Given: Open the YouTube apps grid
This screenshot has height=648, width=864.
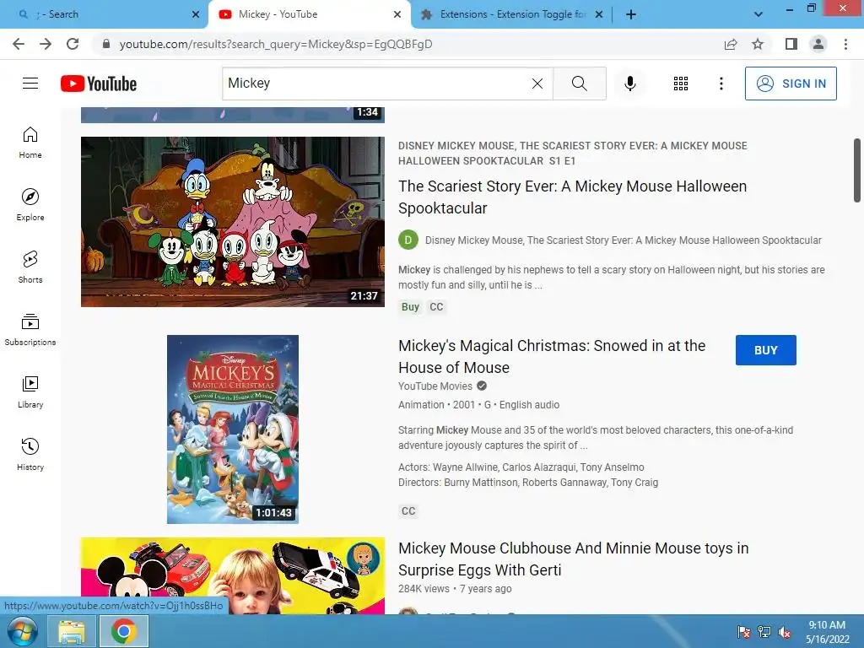Looking at the screenshot, I should tap(681, 84).
